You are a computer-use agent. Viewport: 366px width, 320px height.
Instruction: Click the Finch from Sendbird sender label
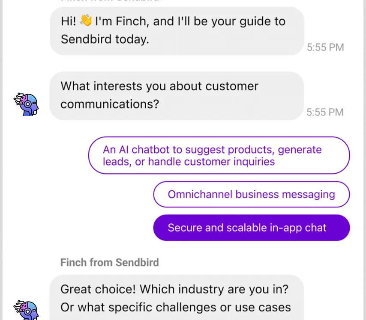pos(109,262)
